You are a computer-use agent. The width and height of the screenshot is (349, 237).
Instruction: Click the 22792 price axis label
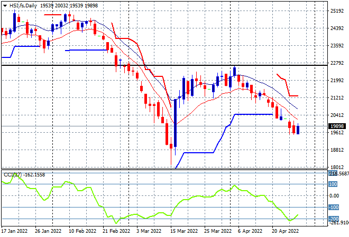coord(337,63)
